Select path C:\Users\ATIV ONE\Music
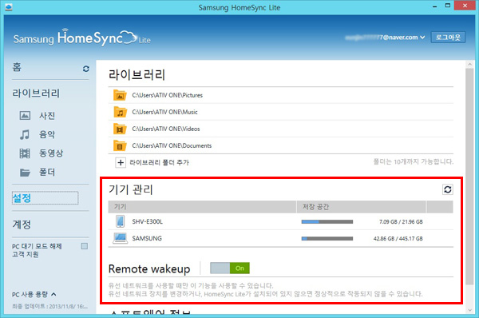The image size is (479, 318). pyautogui.click(x=164, y=112)
